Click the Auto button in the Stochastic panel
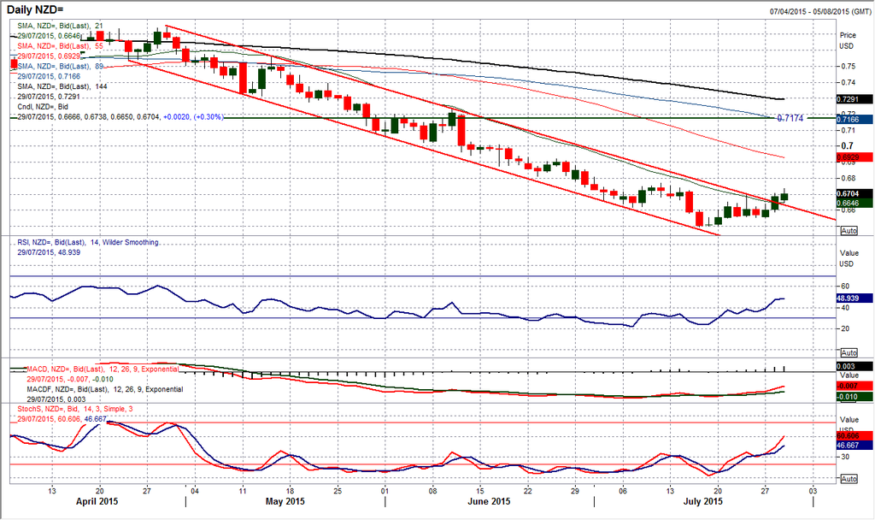Viewport: 875px width, 520px height. (x=849, y=479)
